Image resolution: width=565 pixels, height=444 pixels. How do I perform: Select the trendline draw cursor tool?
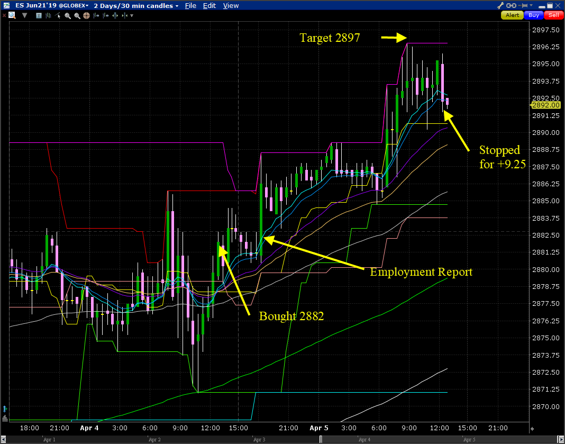[58, 15]
